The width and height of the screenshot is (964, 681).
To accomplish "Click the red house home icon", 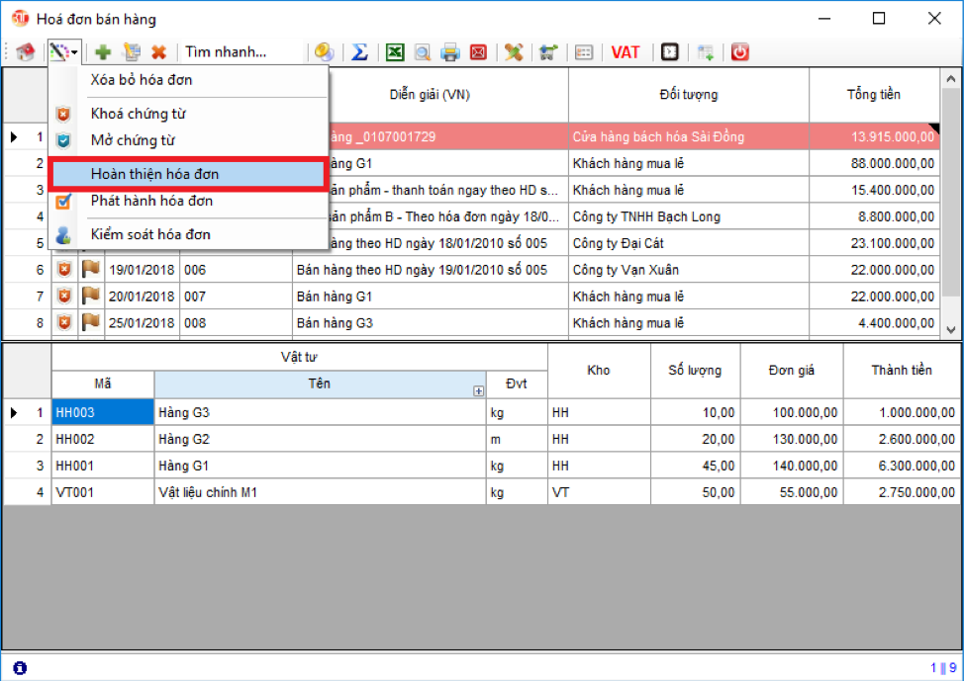I will point(25,52).
